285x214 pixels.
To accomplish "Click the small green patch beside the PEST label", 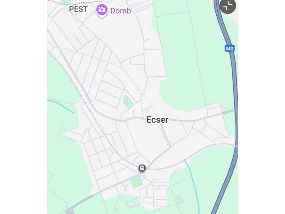I will [x=66, y=2].
